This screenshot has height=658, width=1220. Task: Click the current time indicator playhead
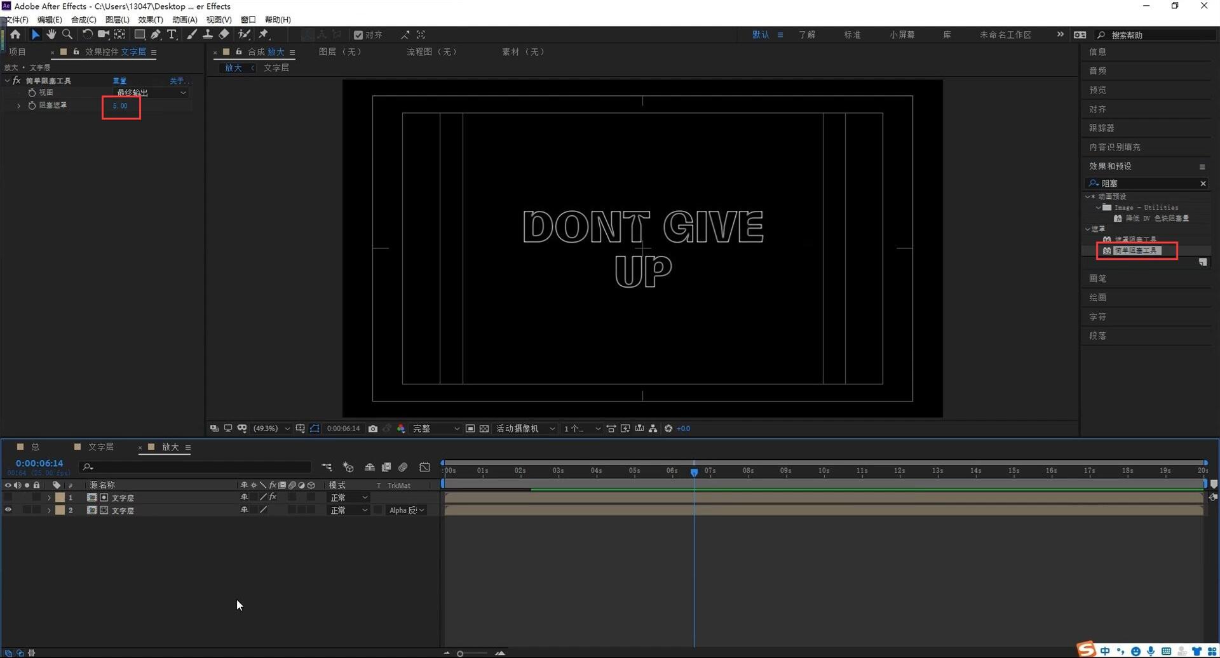pos(694,472)
